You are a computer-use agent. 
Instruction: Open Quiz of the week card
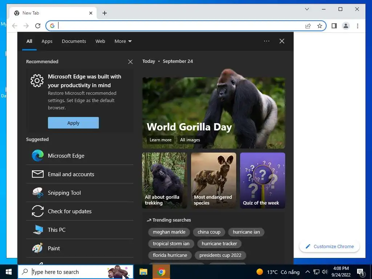[x=263, y=181]
